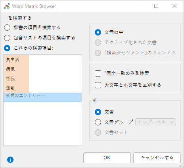Screen dimensions: 184x168
Task: Close the Word Matrix Browser dialog
Action: 174,6
